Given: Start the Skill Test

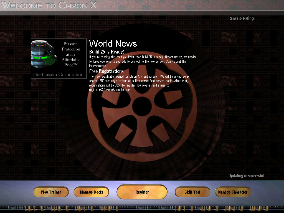Looking at the screenshot, I should 192,192.
